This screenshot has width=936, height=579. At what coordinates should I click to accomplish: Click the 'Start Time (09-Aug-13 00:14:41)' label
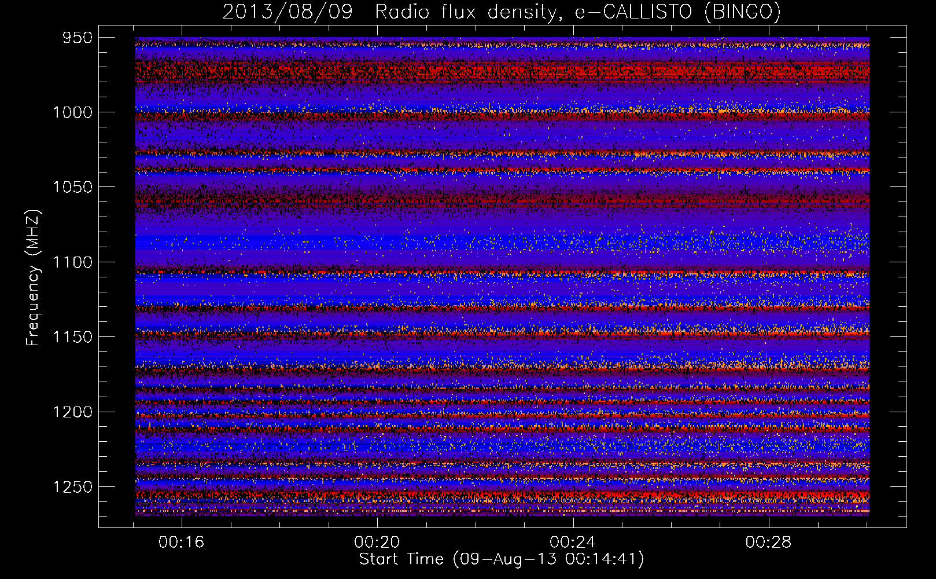(502, 559)
